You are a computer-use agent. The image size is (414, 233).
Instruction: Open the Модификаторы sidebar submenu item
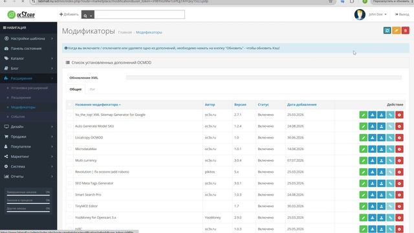[x=23, y=107]
